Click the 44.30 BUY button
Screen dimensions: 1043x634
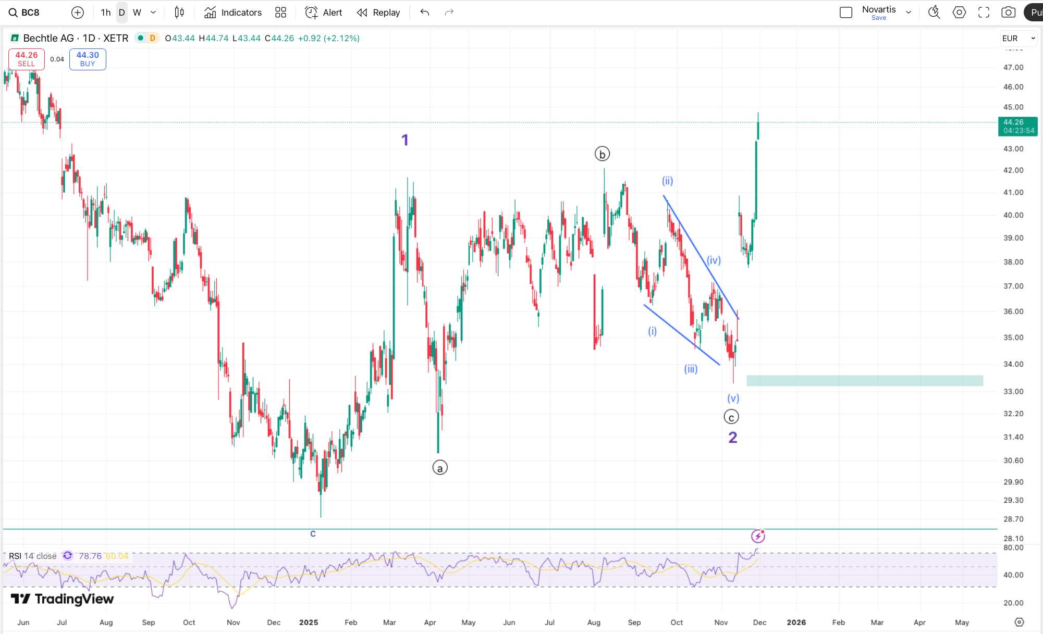(x=88, y=59)
